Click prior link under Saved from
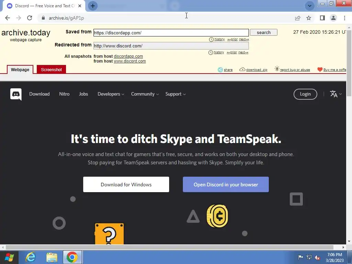Screen dimensions: 352x264 [x=232, y=39]
